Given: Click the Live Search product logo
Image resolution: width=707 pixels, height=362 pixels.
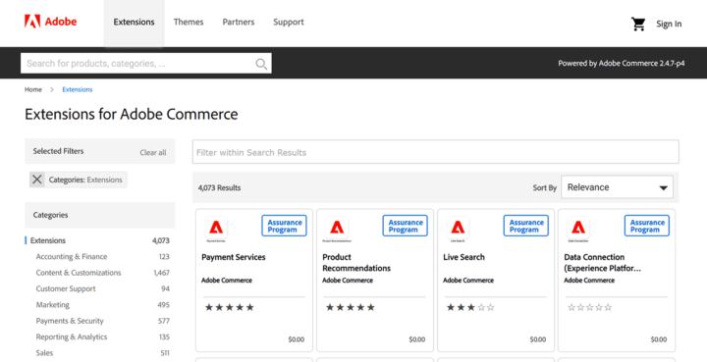Looking at the screenshot, I should 458,229.
